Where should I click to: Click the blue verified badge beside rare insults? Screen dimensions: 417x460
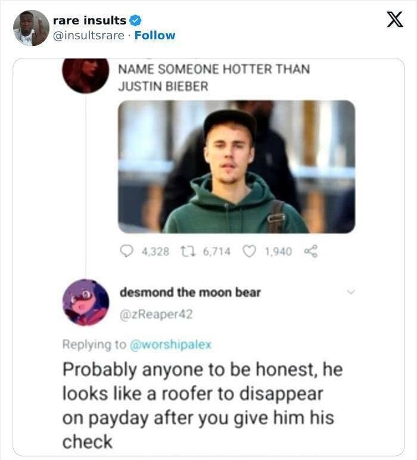135,20
